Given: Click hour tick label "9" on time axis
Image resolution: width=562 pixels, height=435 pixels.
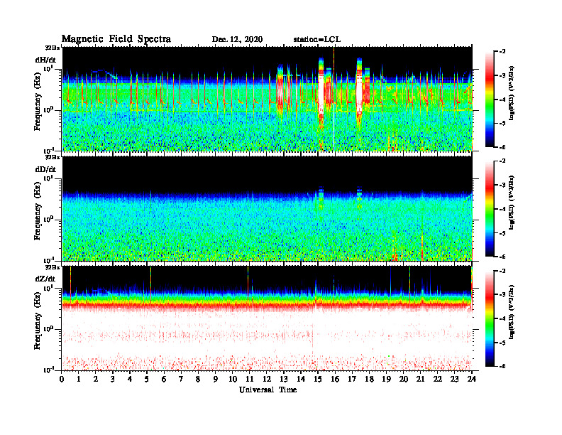Looking at the screenshot, I should pyautogui.click(x=216, y=380).
